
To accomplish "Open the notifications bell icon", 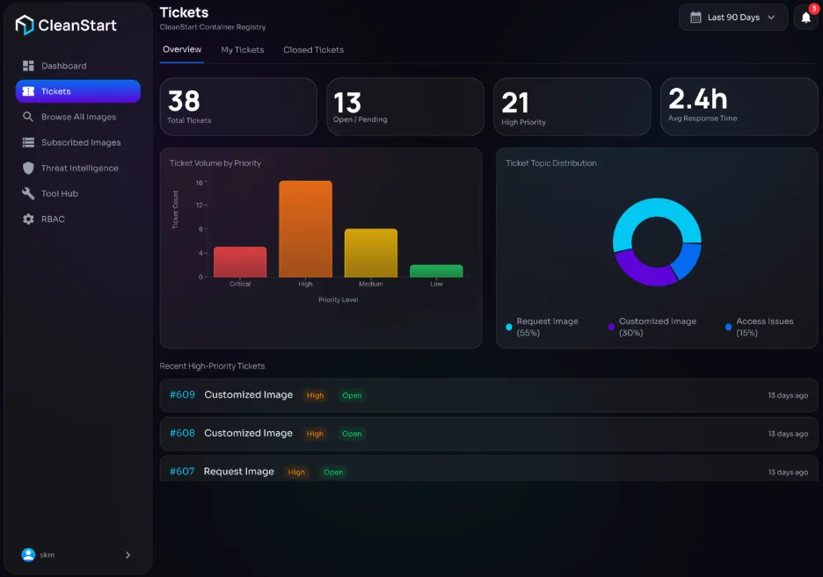I will click(x=805, y=18).
